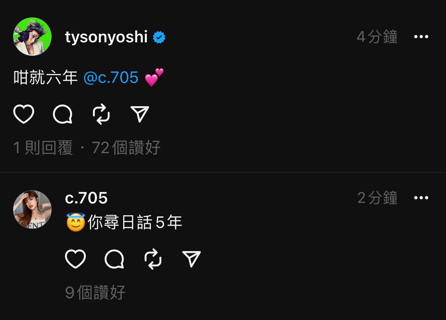Open tysonyoshi's profile picture

32,37
